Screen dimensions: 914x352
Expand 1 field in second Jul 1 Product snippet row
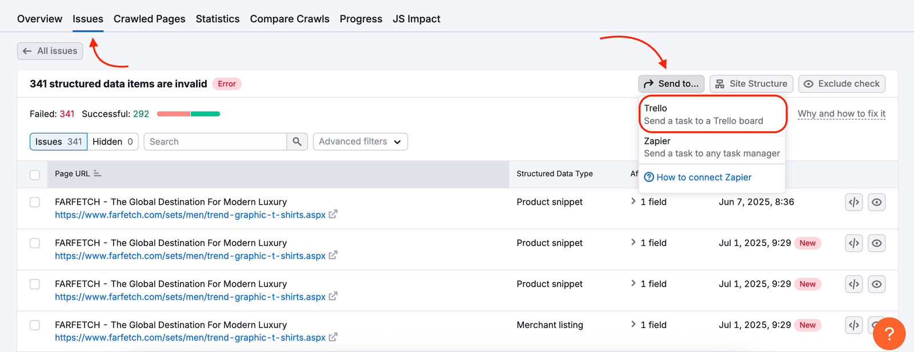pyautogui.click(x=649, y=284)
